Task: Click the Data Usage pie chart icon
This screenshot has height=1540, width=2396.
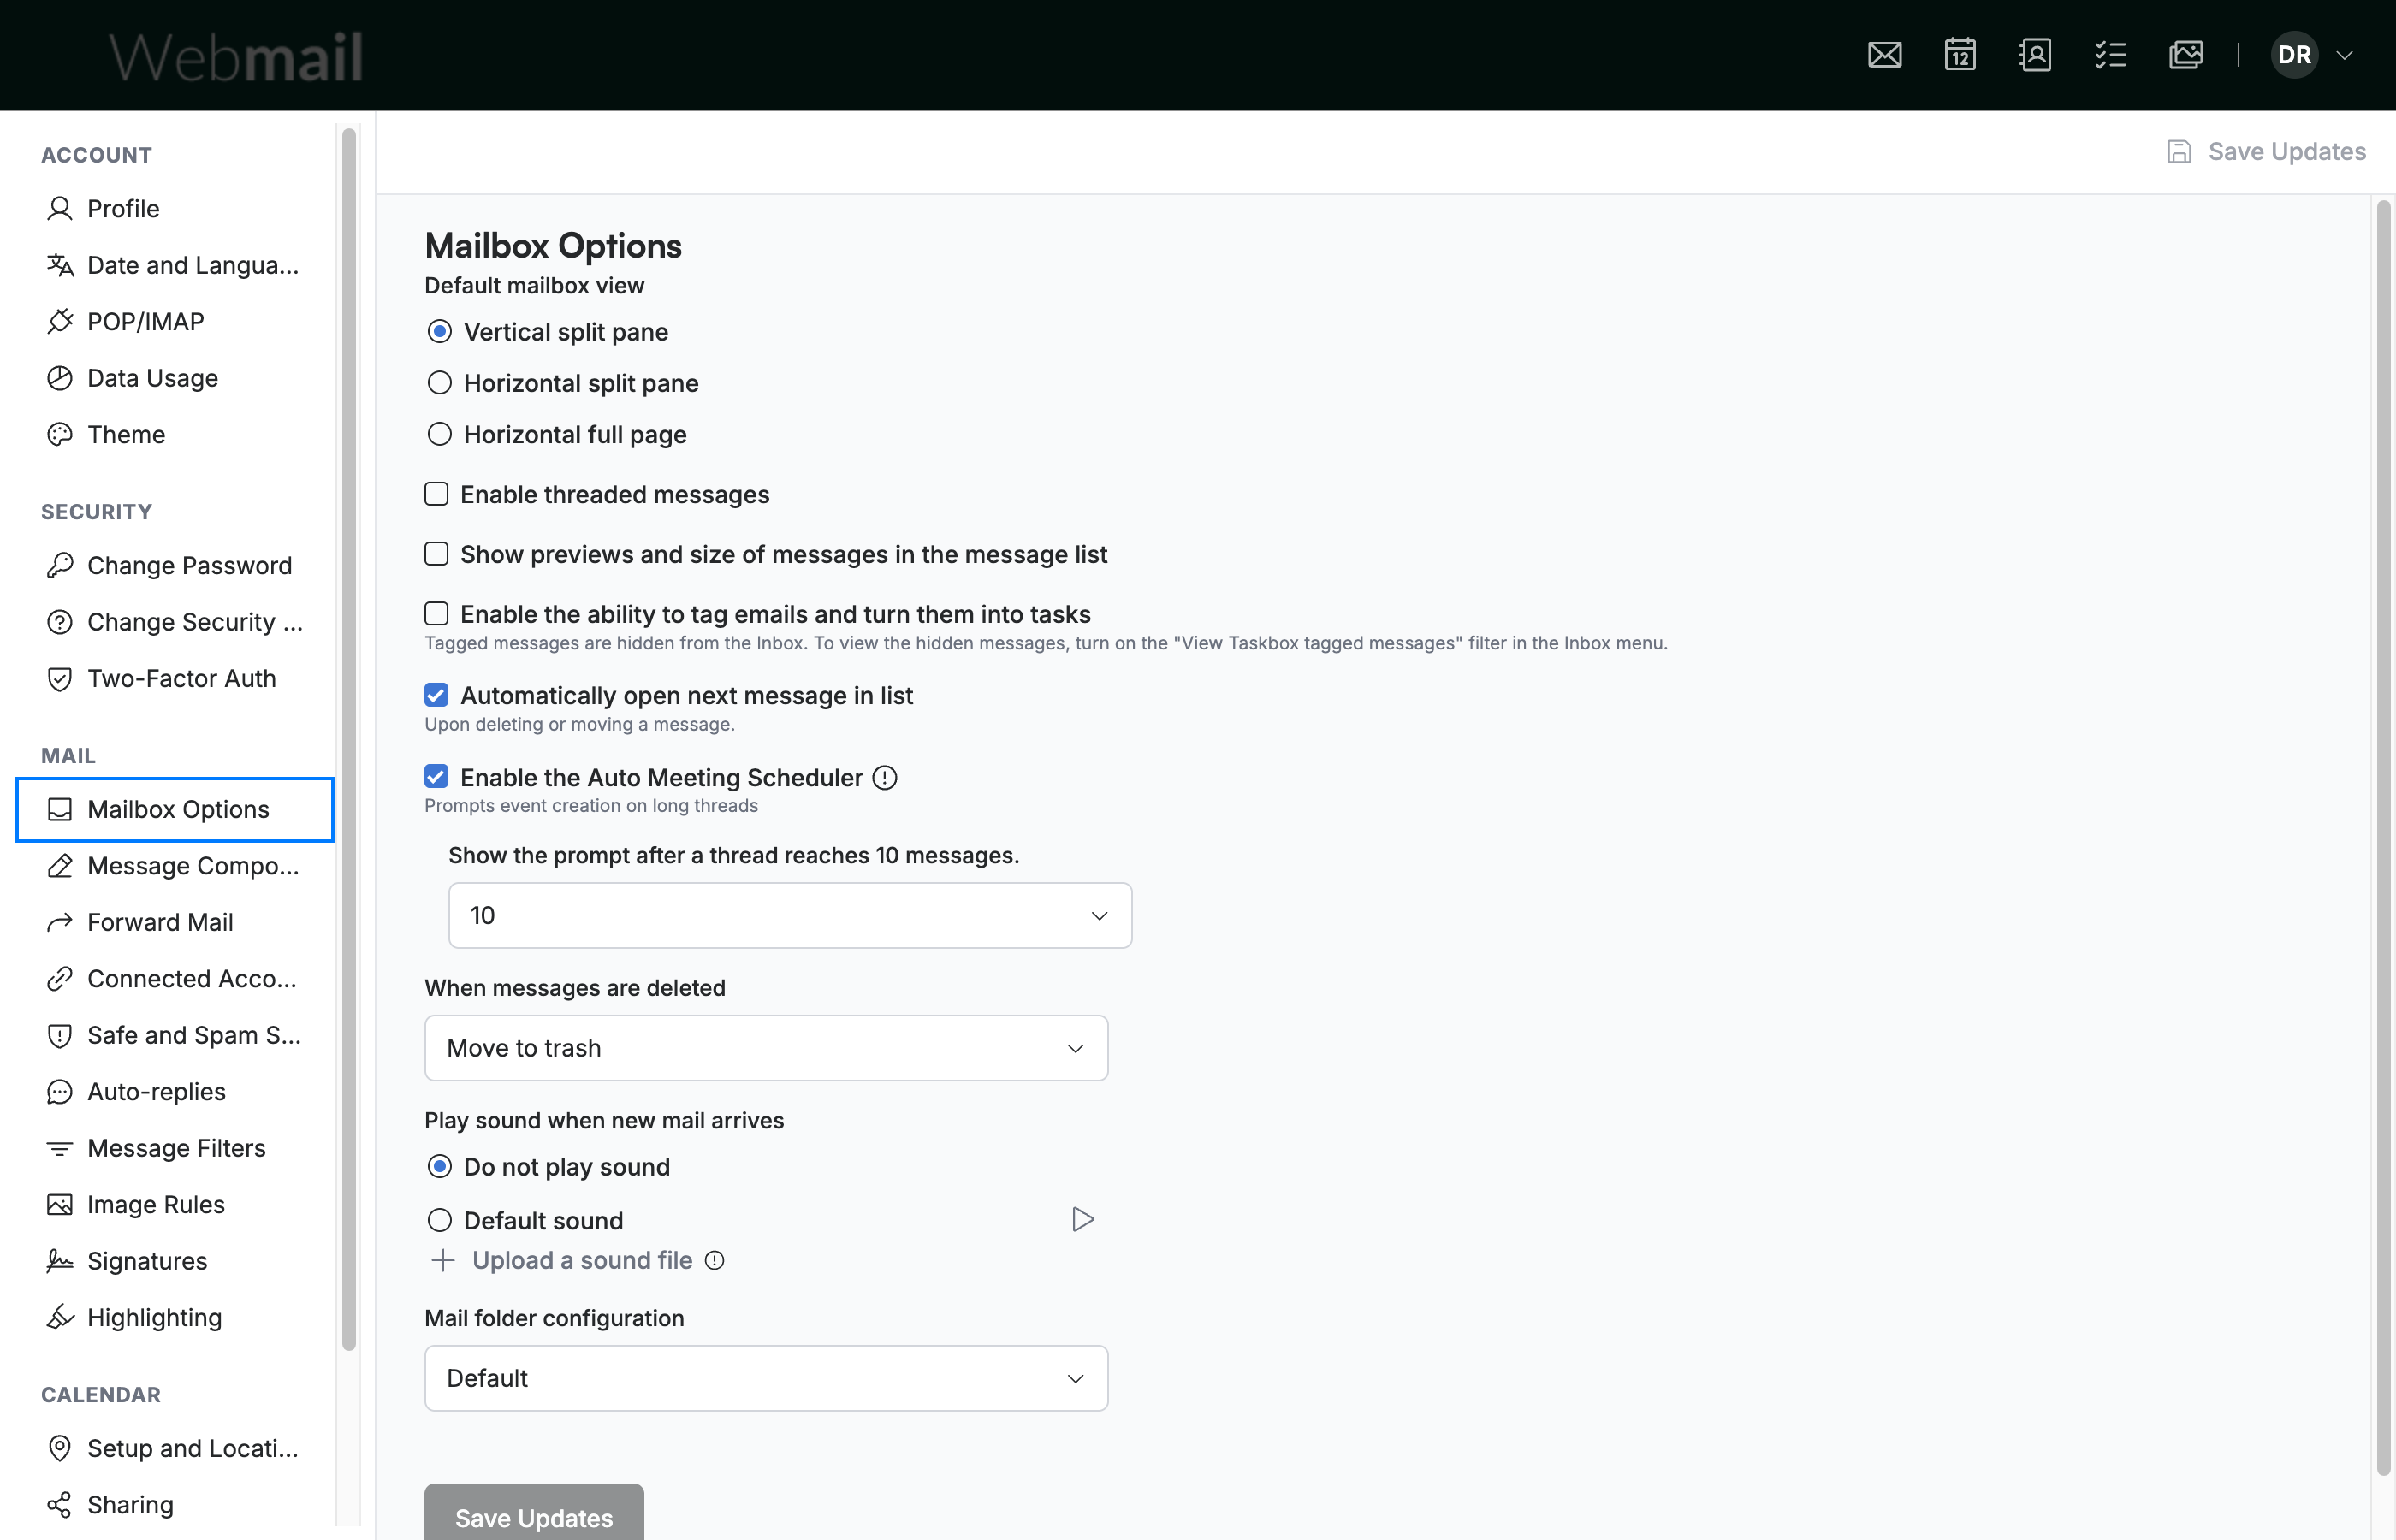Action: 60,378
